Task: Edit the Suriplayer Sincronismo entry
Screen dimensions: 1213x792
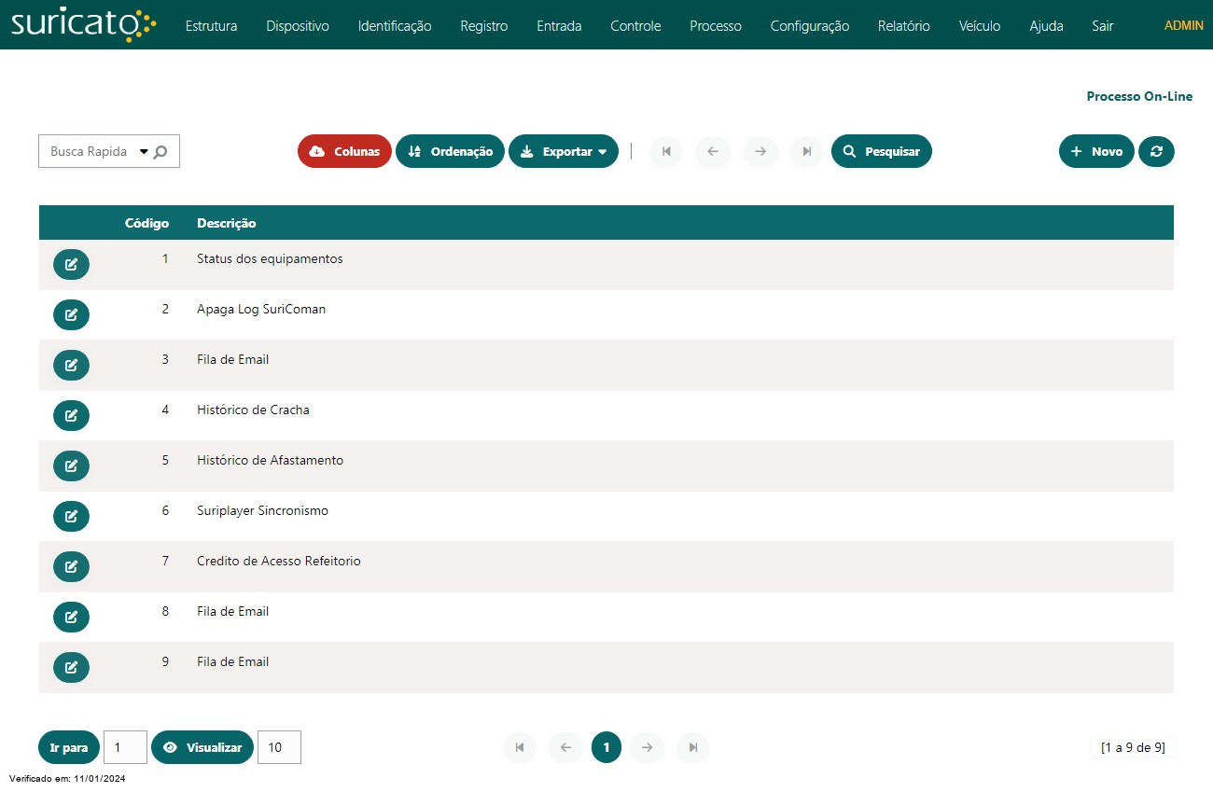Action: [71, 516]
